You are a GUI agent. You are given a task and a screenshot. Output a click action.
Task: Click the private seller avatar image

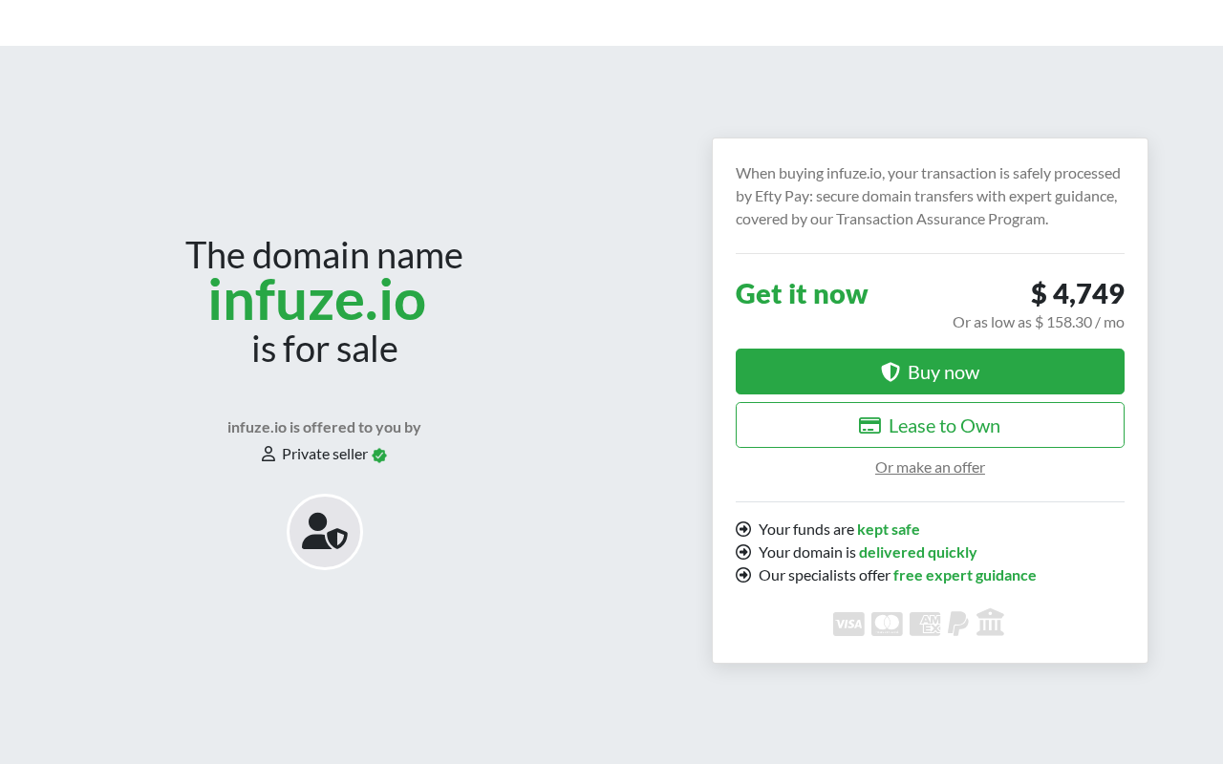325,532
